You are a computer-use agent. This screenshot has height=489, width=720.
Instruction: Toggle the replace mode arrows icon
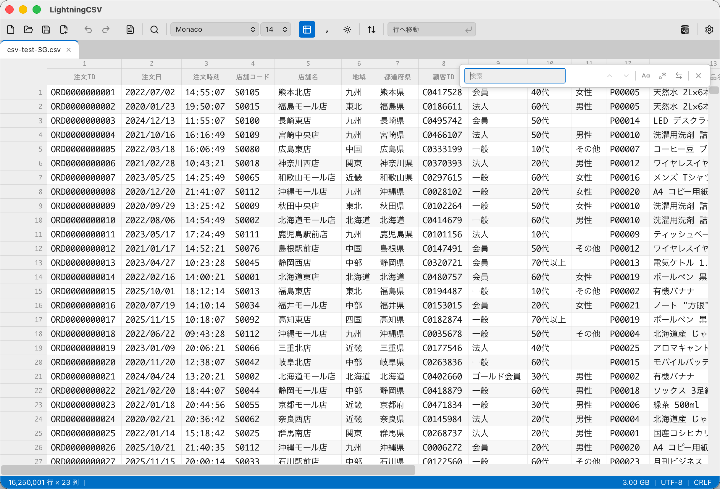(679, 76)
